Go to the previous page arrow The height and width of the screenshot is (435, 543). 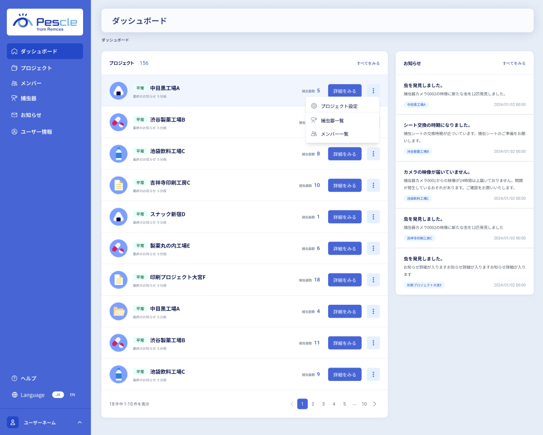pyautogui.click(x=292, y=404)
